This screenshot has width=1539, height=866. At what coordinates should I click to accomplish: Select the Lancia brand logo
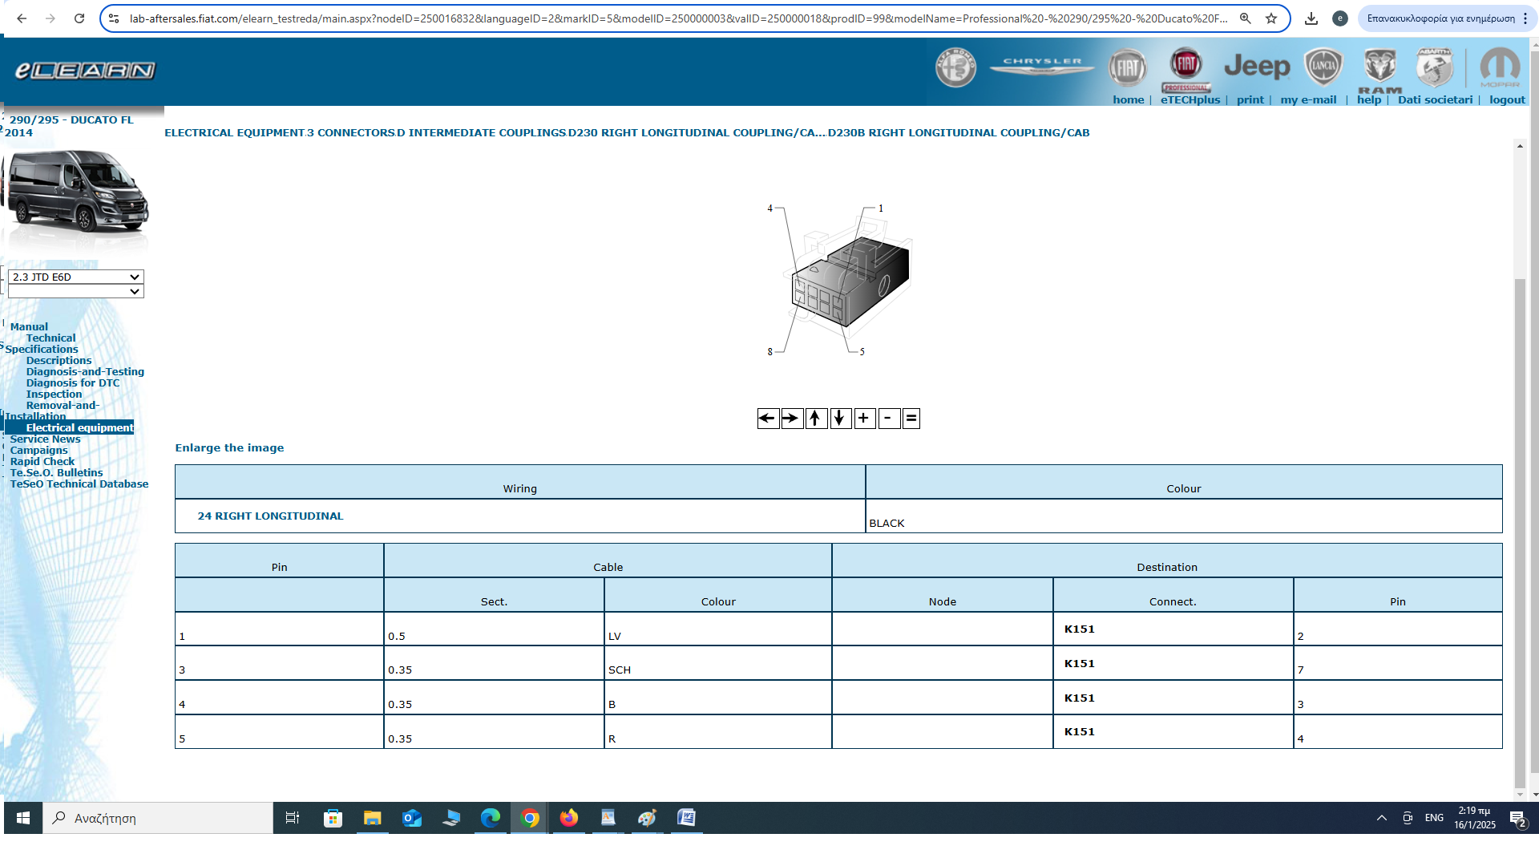pos(1323,66)
